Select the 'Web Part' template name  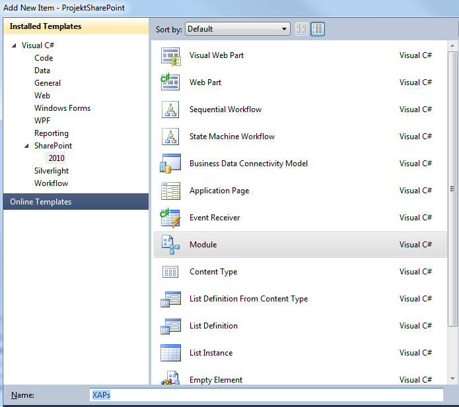(x=205, y=82)
